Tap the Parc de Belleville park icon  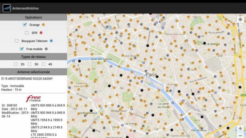(199, 44)
